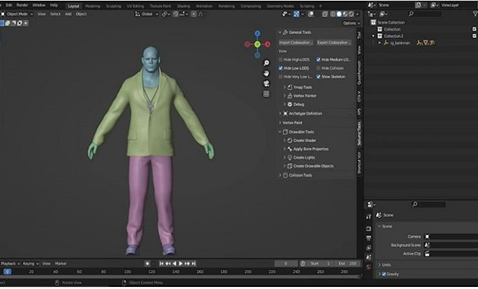The width and height of the screenshot is (478, 289).
Task: Click the armature icon beside sg_bankman
Action: click(x=386, y=43)
